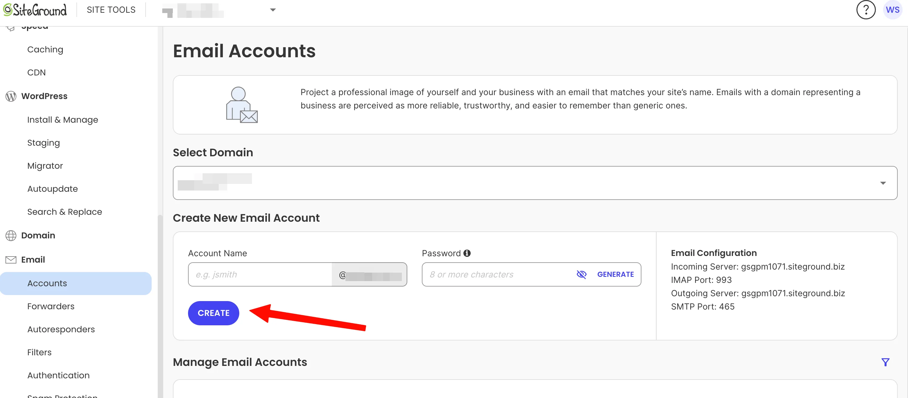The image size is (908, 398).
Task: Click the Email envelope icon in sidebar
Action: (x=11, y=260)
